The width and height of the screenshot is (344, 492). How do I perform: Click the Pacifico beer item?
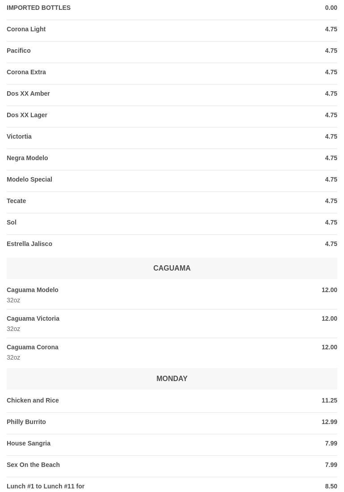click(x=19, y=51)
